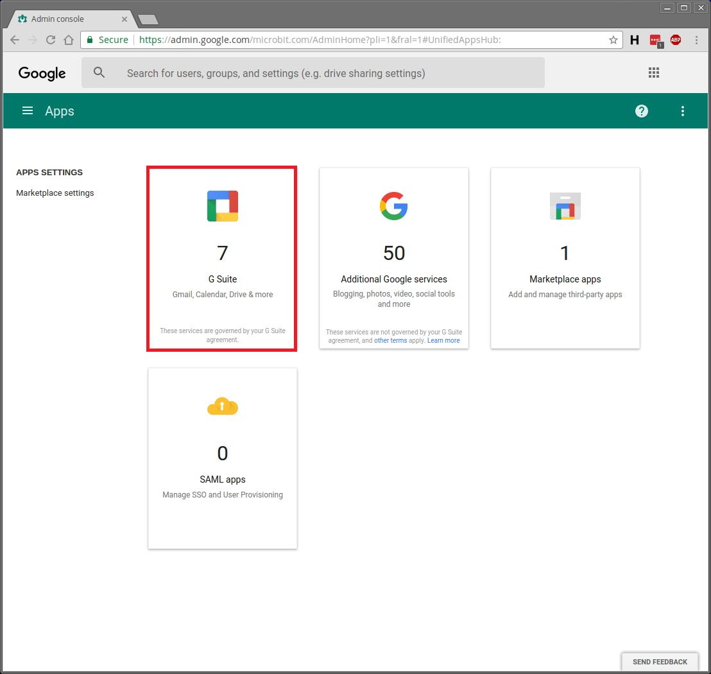Image resolution: width=711 pixels, height=674 pixels.
Task: Maximize the browser window
Action: [684, 8]
